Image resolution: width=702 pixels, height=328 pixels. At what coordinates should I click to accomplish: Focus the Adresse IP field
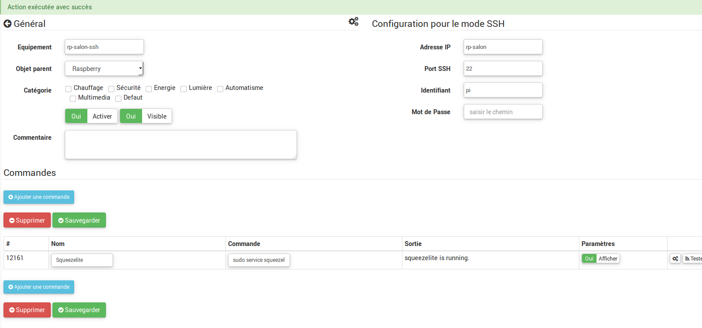[x=503, y=47]
